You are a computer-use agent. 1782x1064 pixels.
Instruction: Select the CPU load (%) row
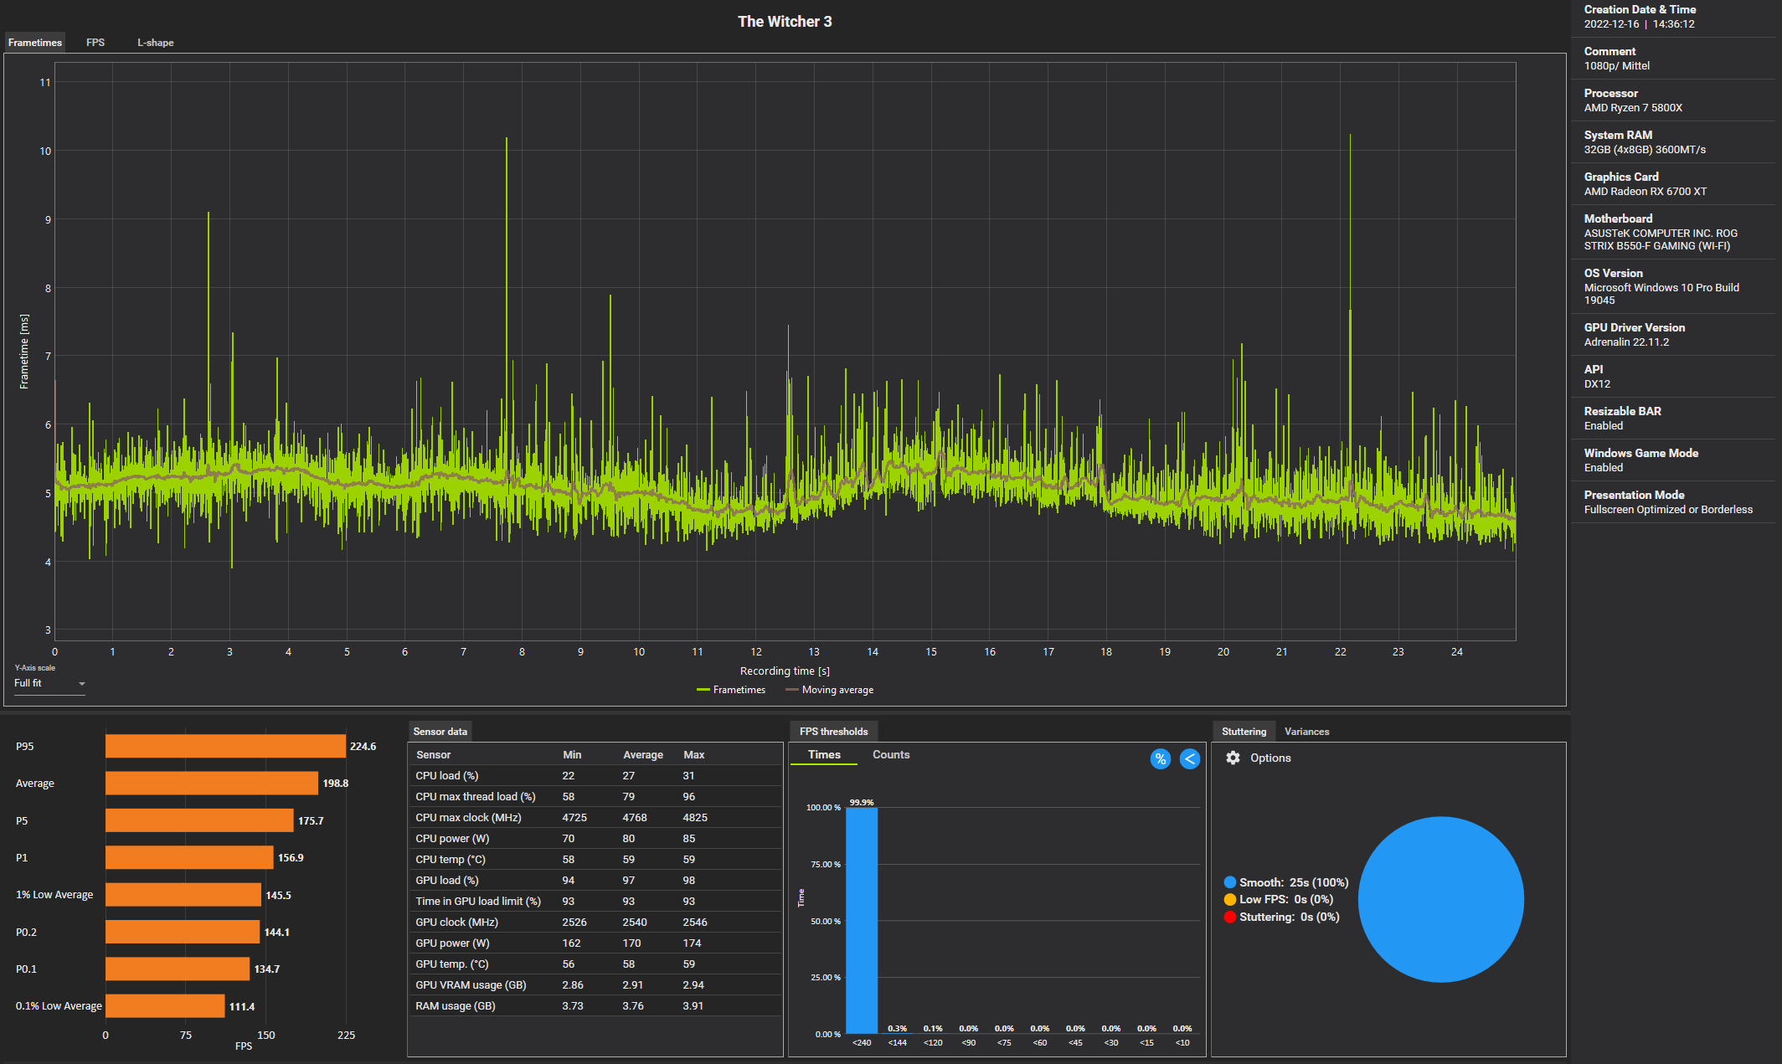[595, 776]
